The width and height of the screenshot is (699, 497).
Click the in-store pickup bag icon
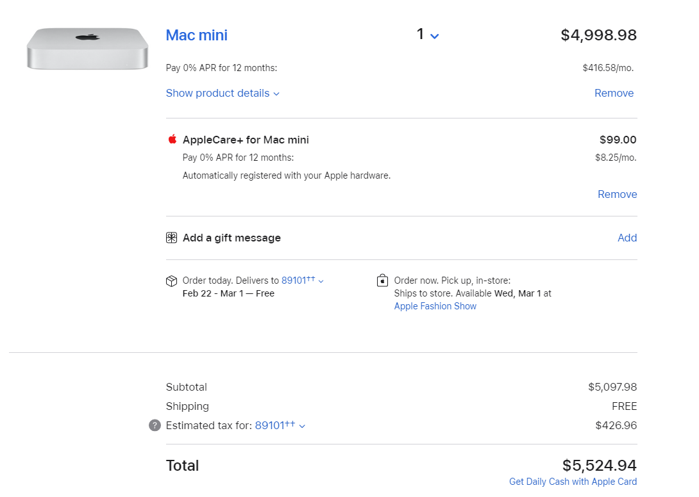[382, 281]
